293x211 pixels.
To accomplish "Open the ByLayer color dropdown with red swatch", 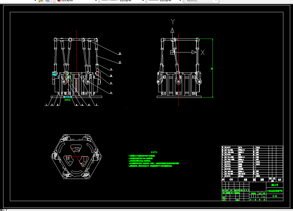I will point(77,1).
